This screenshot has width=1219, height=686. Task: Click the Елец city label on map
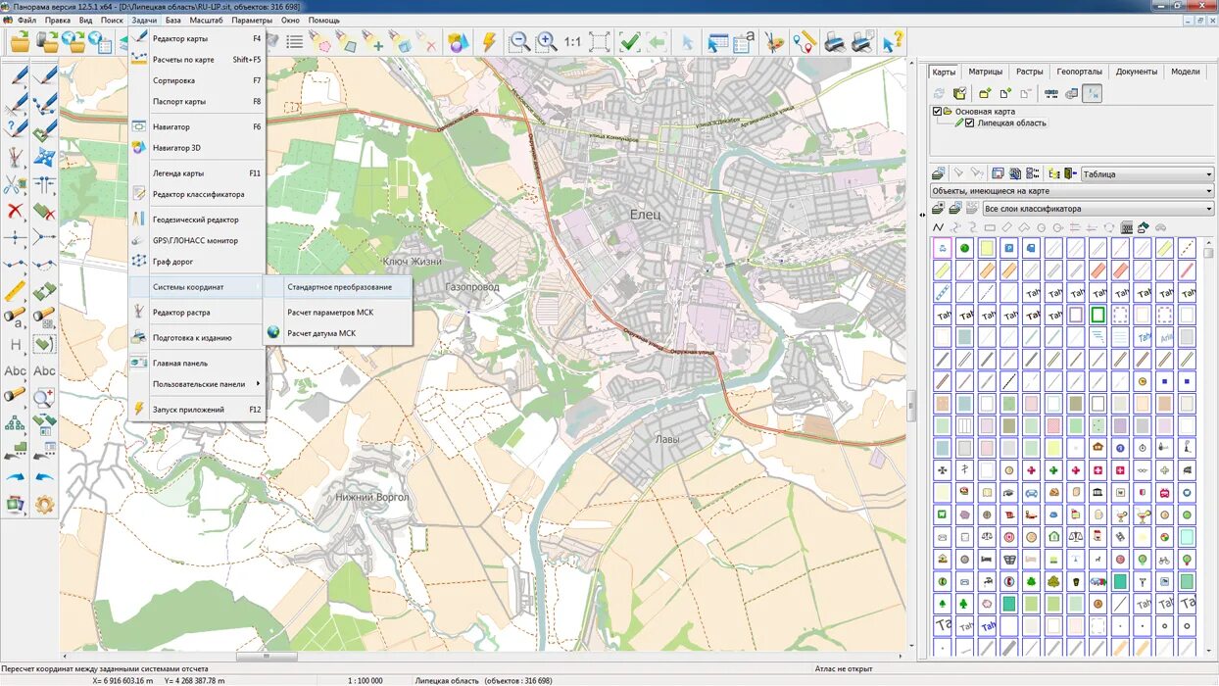click(x=646, y=215)
